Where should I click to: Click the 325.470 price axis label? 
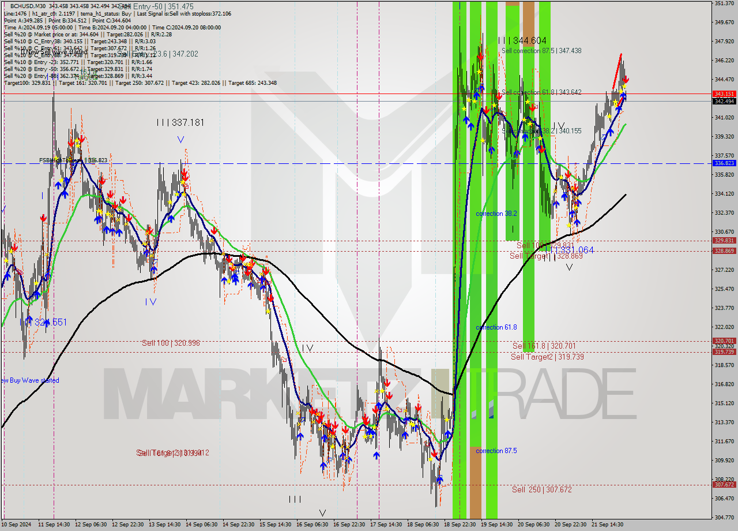coord(724,289)
